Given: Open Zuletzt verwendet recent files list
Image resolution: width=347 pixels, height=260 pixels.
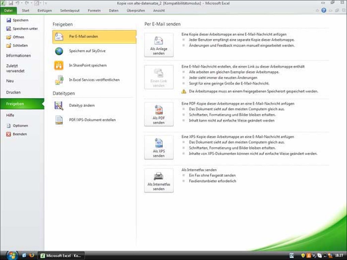Looking at the screenshot, I should [15, 68].
